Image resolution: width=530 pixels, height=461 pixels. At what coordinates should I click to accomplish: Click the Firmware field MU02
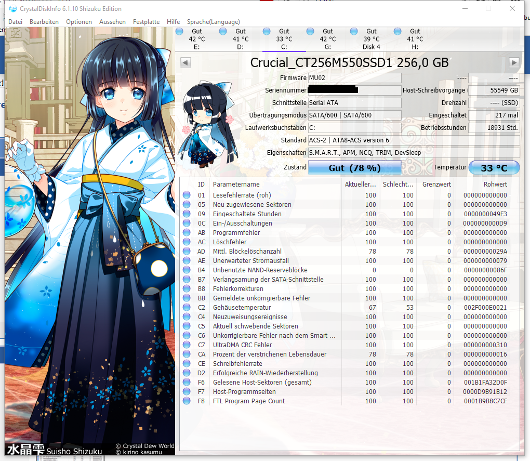[354, 78]
